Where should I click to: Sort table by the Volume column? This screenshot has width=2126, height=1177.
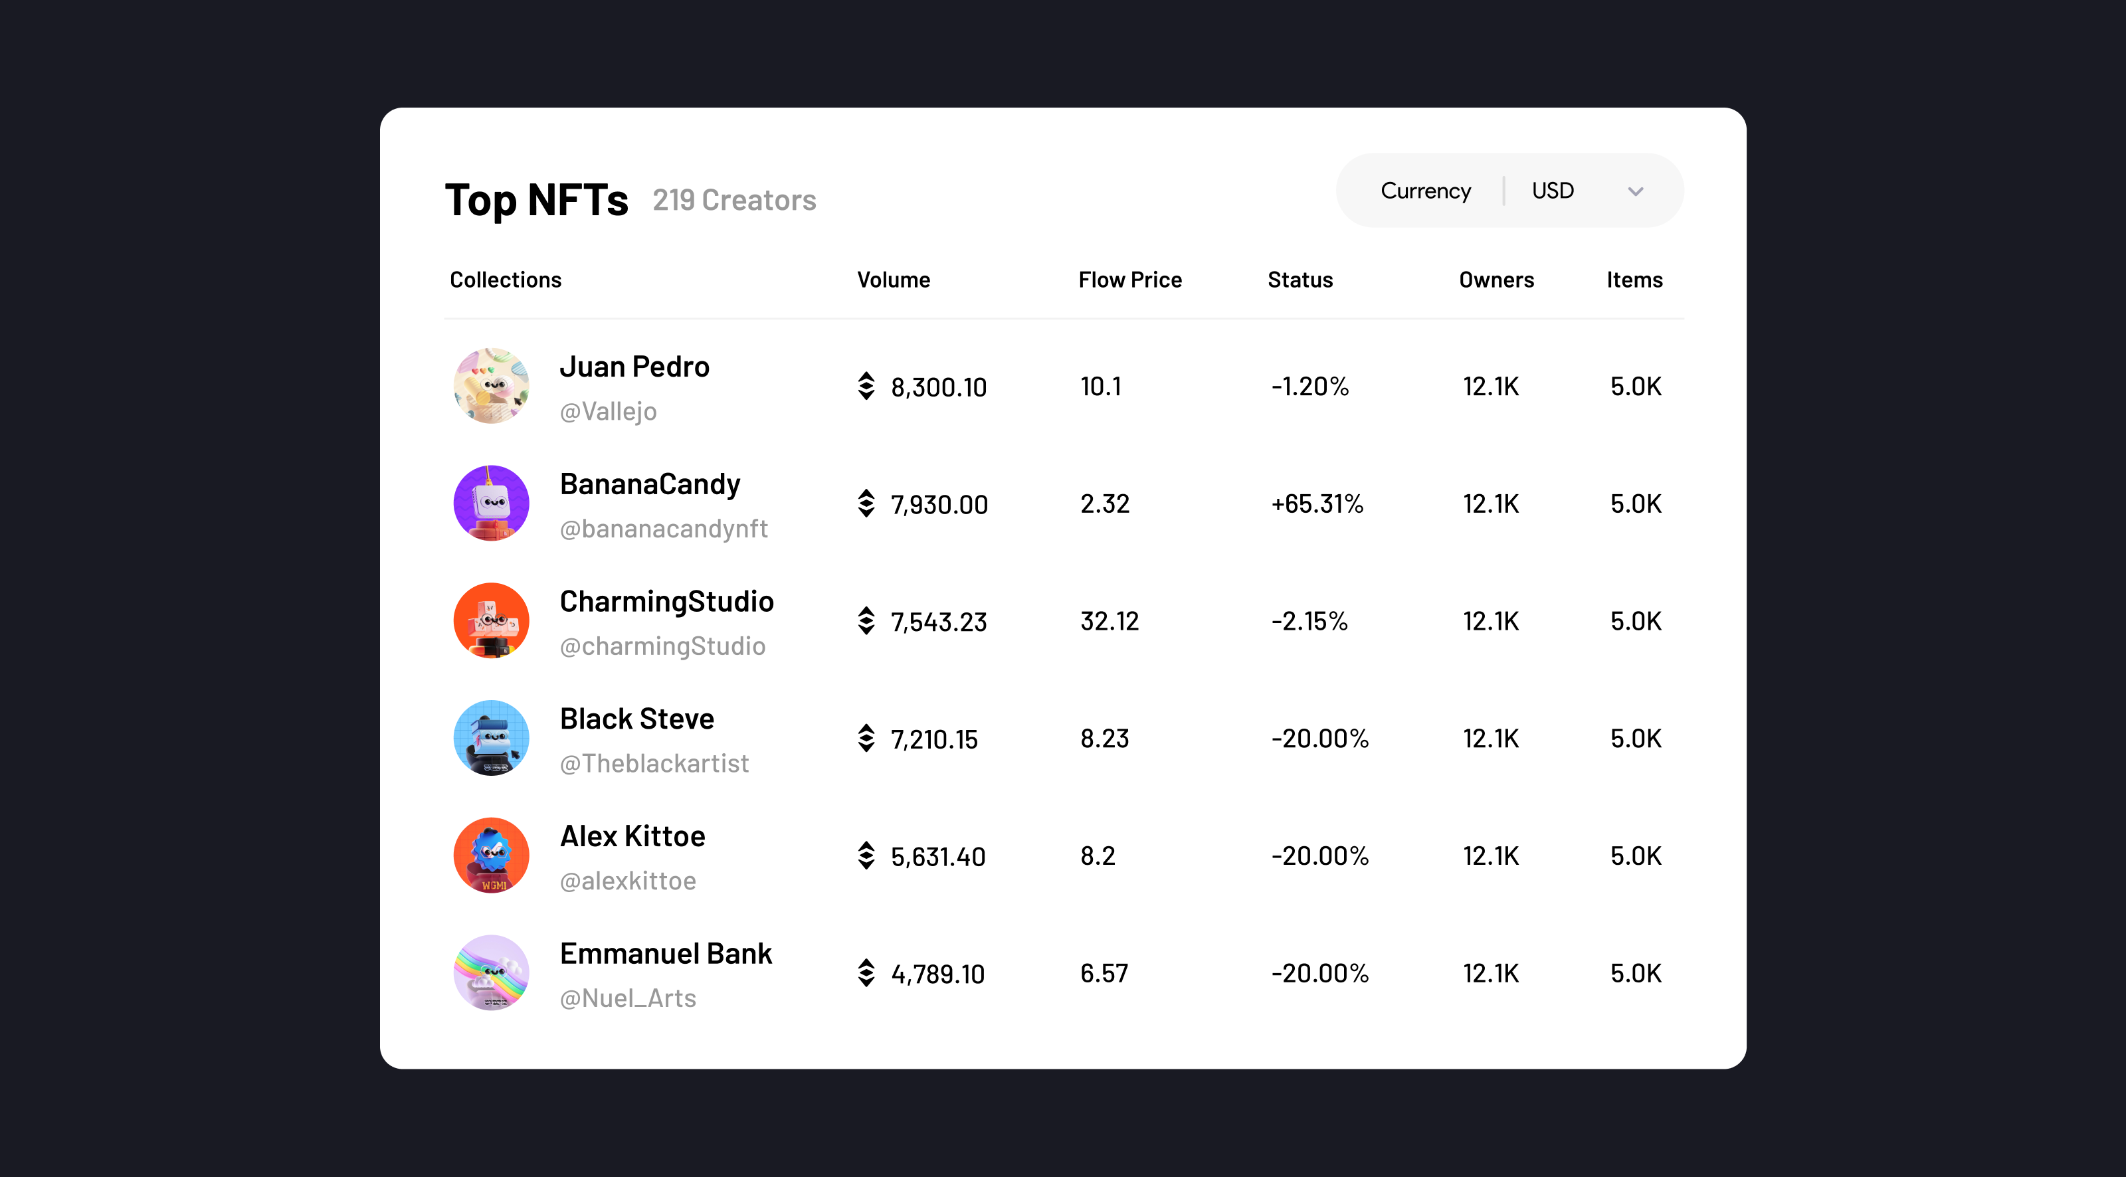[894, 280]
